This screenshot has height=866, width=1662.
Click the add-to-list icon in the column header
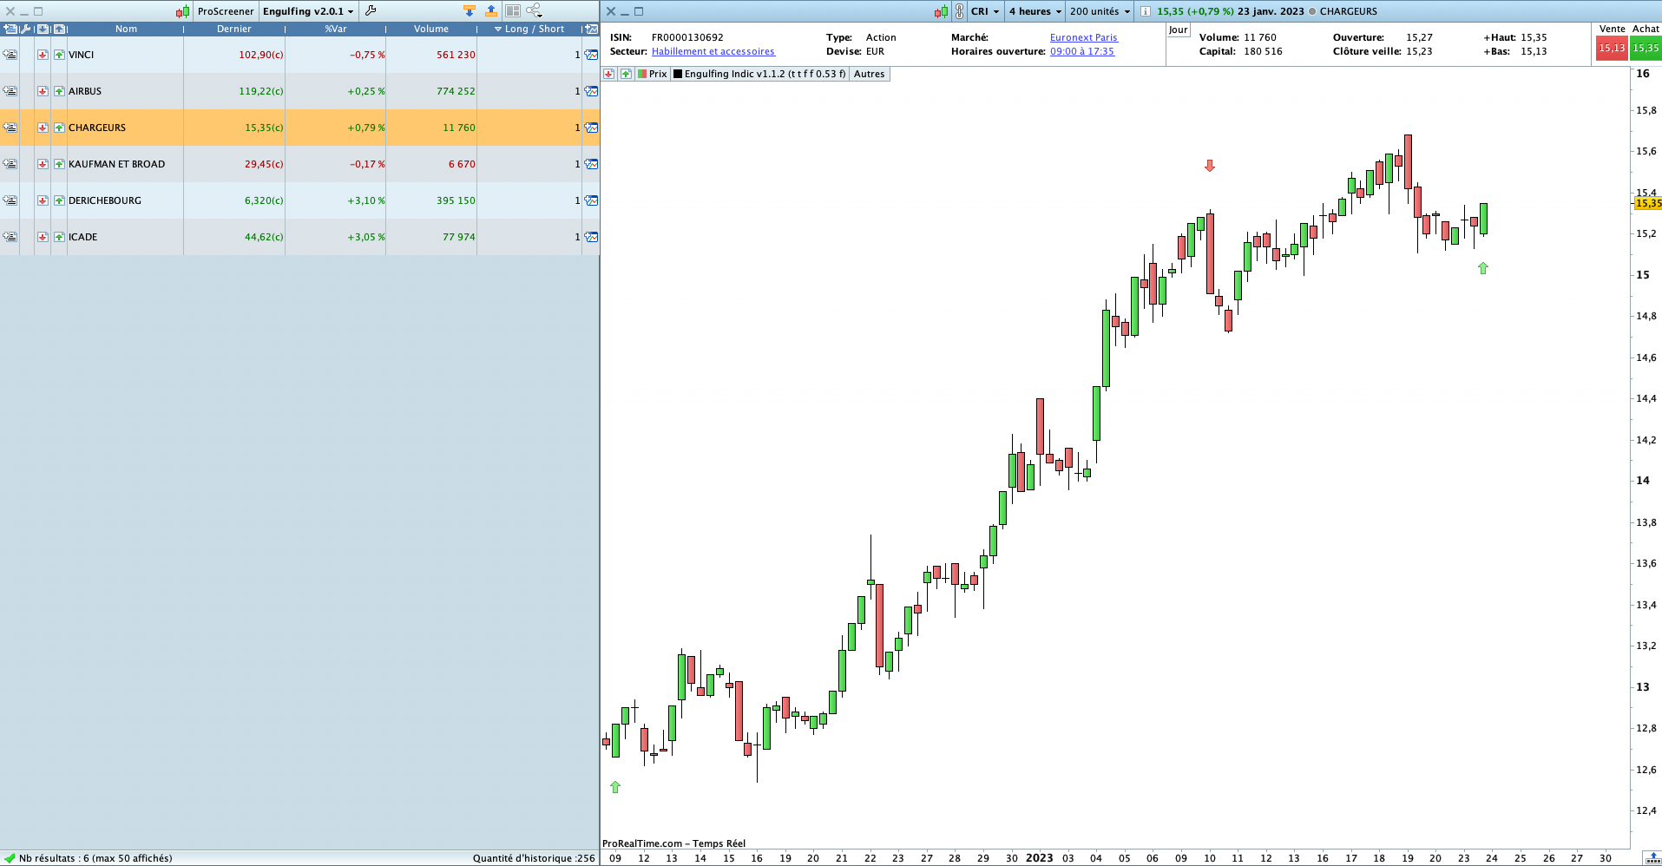10,29
